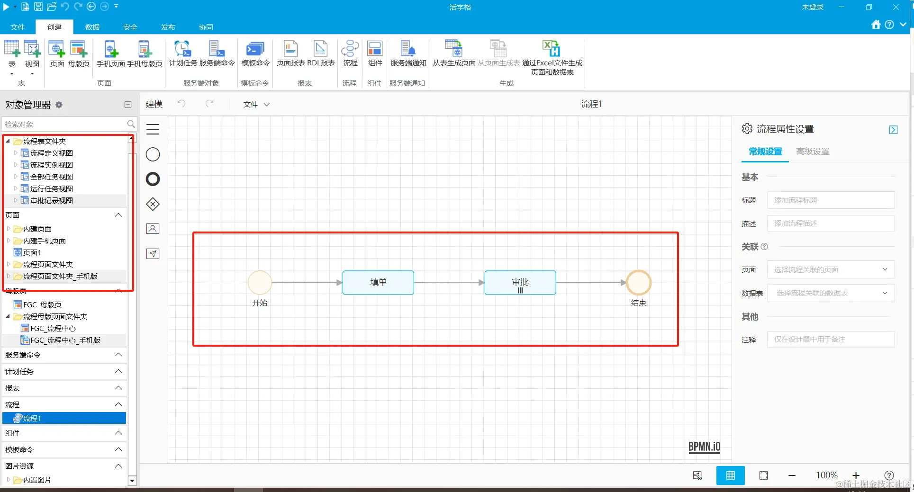The height and width of the screenshot is (492, 914).
Task: Select the send task palette tool
Action: 153,254
